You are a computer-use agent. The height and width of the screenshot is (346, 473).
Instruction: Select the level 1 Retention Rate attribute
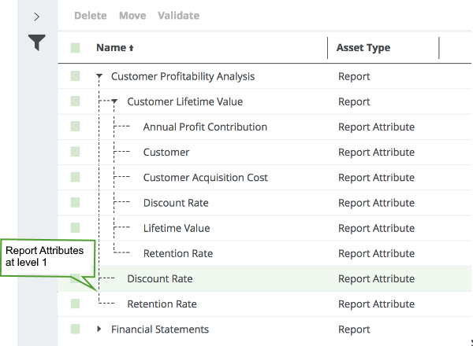click(x=162, y=304)
